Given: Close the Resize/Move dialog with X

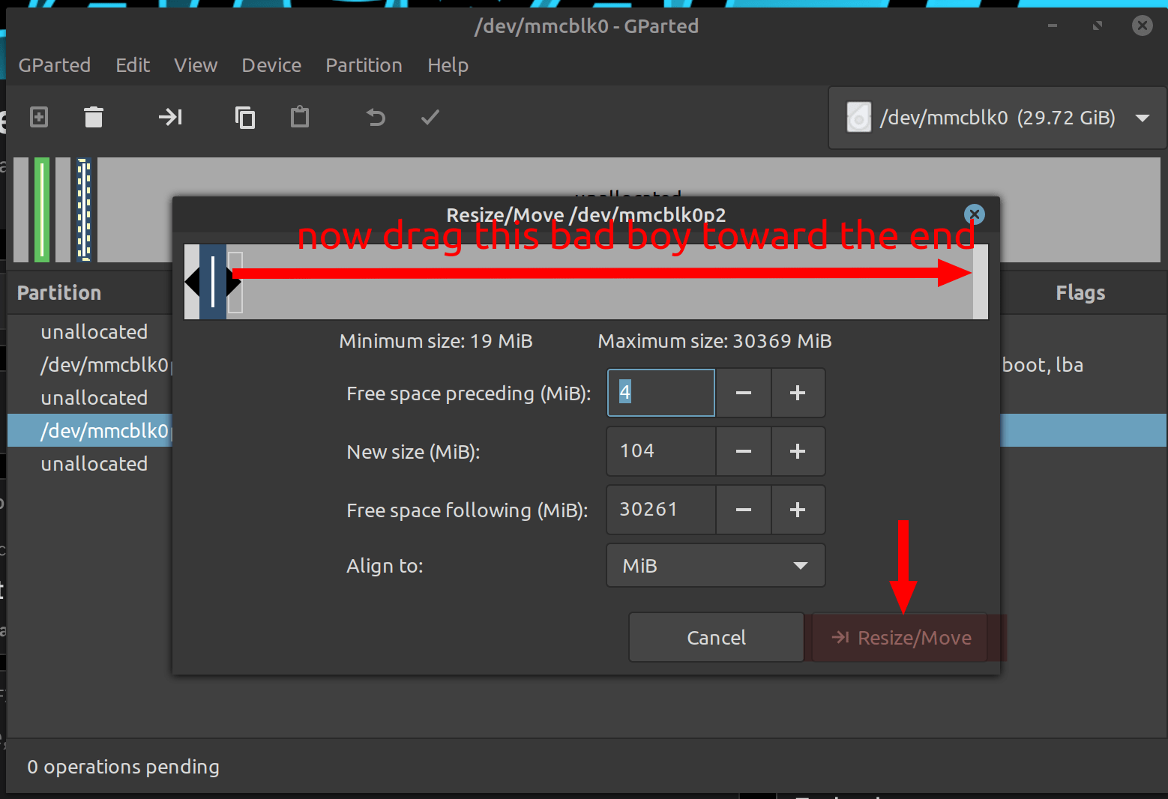Looking at the screenshot, I should point(974,215).
